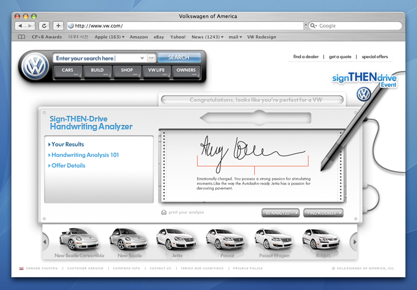The height and width of the screenshot is (290, 417).
Task: Click the URL address bar field
Action: (x=185, y=25)
